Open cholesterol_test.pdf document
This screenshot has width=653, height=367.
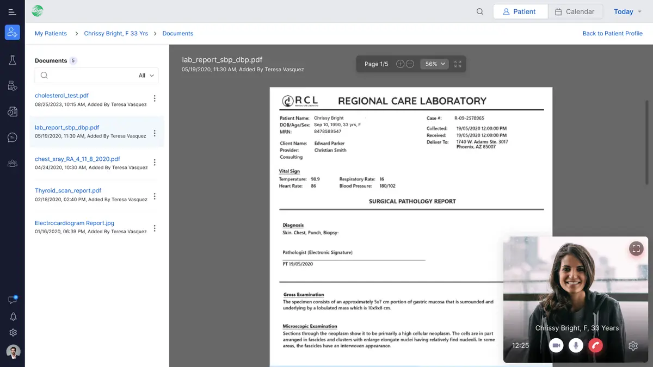(61, 96)
